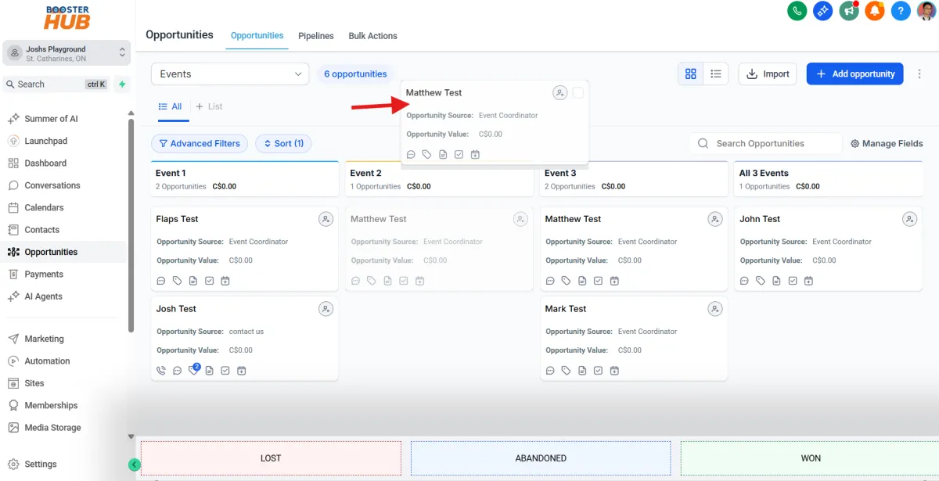Image resolution: width=939 pixels, height=481 pixels.
Task: Open the notifications bell icon
Action: (x=874, y=12)
